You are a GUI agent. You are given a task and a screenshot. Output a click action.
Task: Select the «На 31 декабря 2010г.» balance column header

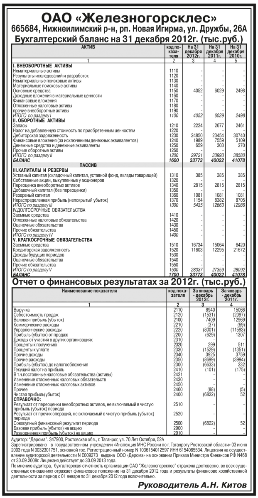(x=236, y=52)
